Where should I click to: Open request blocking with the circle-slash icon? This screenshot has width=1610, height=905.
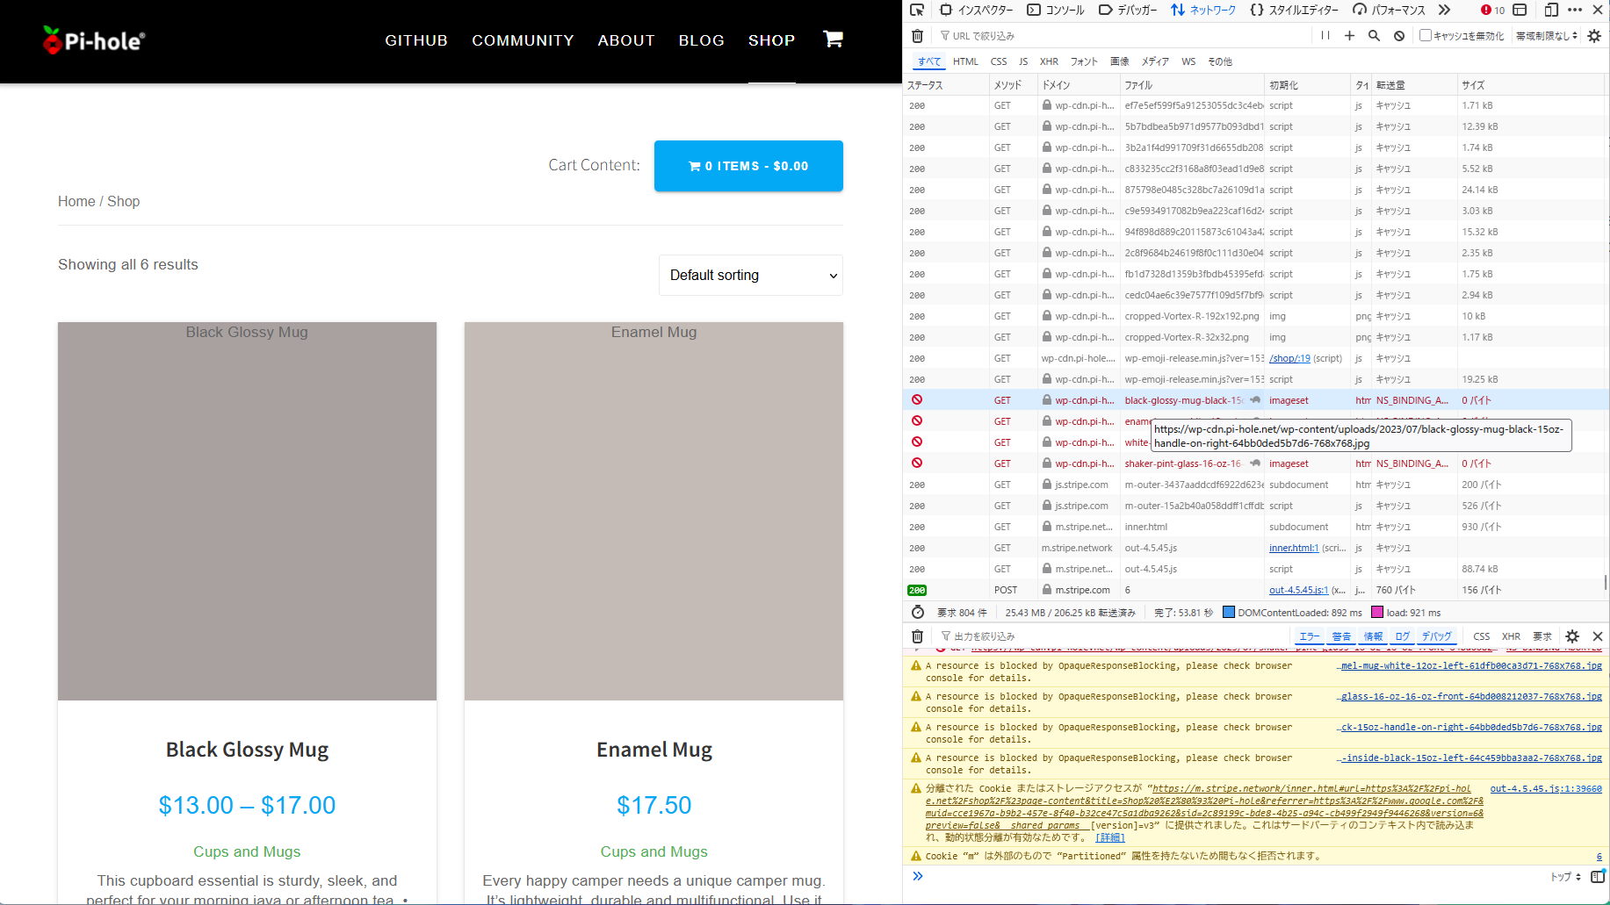click(x=1399, y=36)
